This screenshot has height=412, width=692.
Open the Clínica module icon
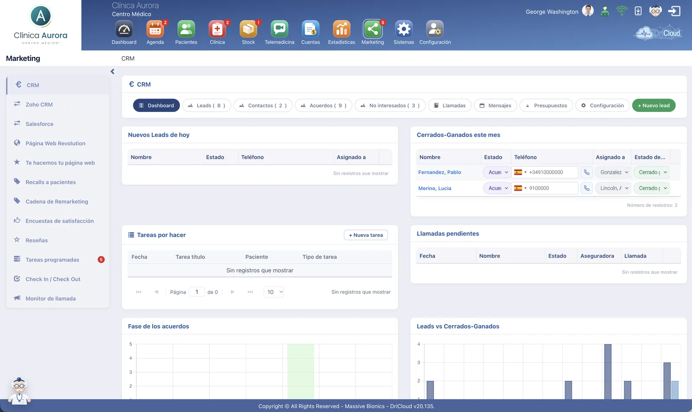click(x=218, y=29)
